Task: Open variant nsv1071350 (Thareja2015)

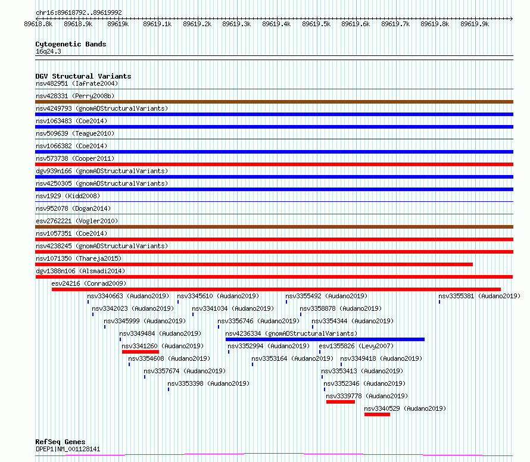Action: pos(79,258)
